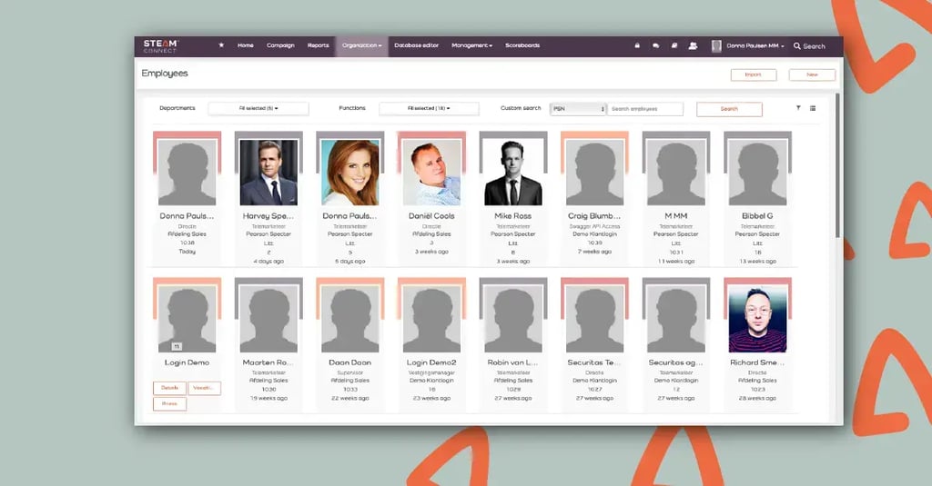Screen dimensions: 932x486
Task: Click the lock icon in top bar
Action: tap(637, 45)
